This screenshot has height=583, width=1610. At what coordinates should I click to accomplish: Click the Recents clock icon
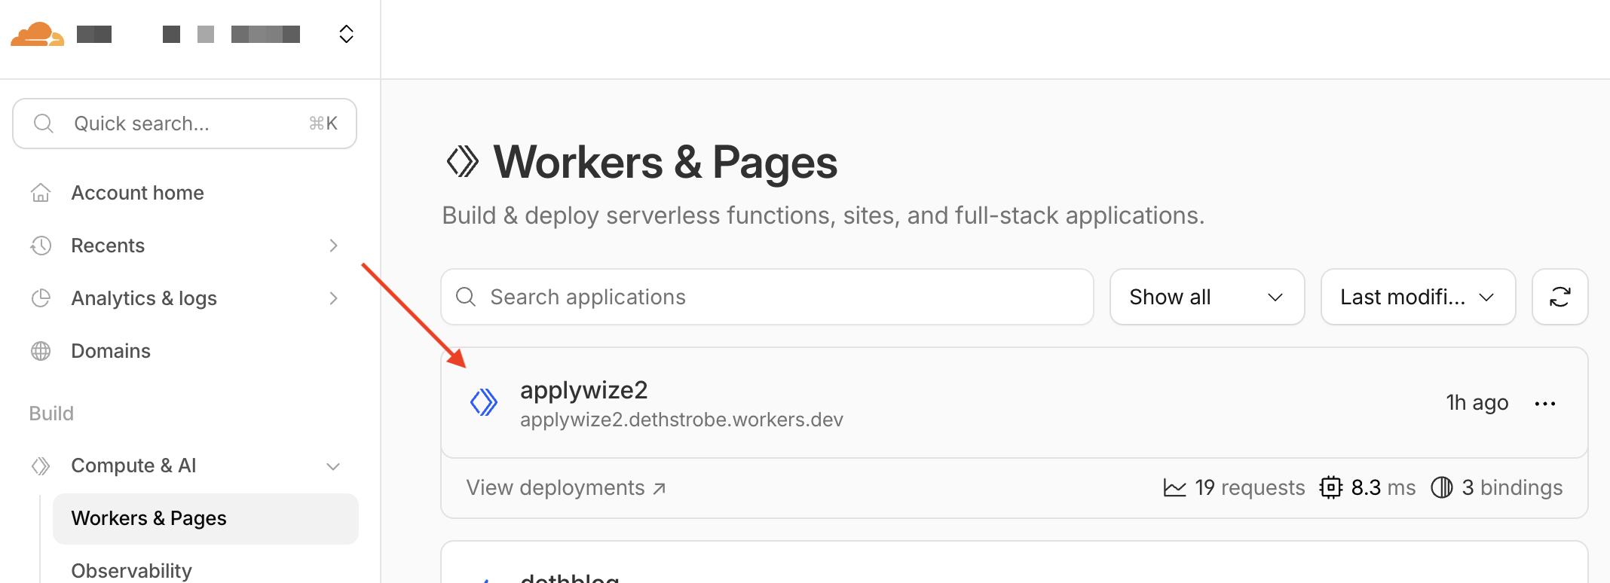pyautogui.click(x=41, y=246)
